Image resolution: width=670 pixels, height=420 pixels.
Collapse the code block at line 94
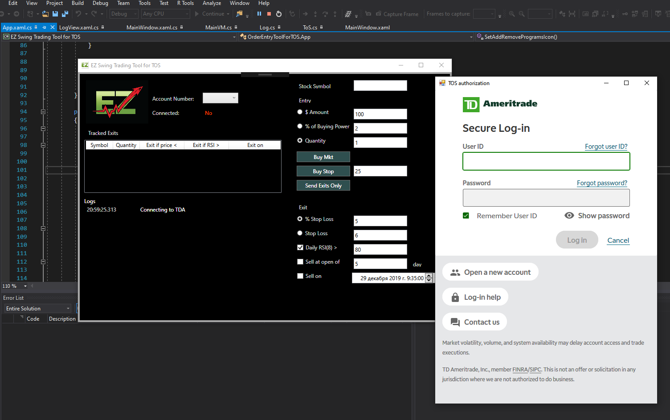point(43,112)
